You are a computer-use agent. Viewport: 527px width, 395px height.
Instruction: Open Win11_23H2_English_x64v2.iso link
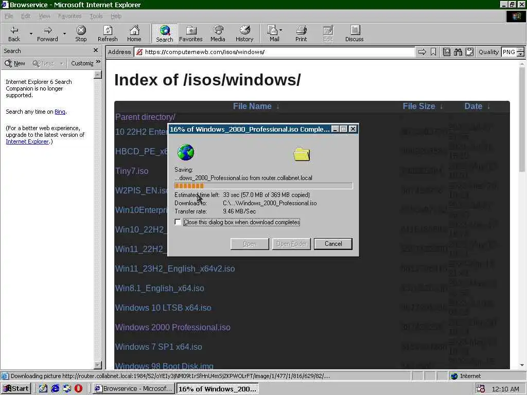(175, 268)
